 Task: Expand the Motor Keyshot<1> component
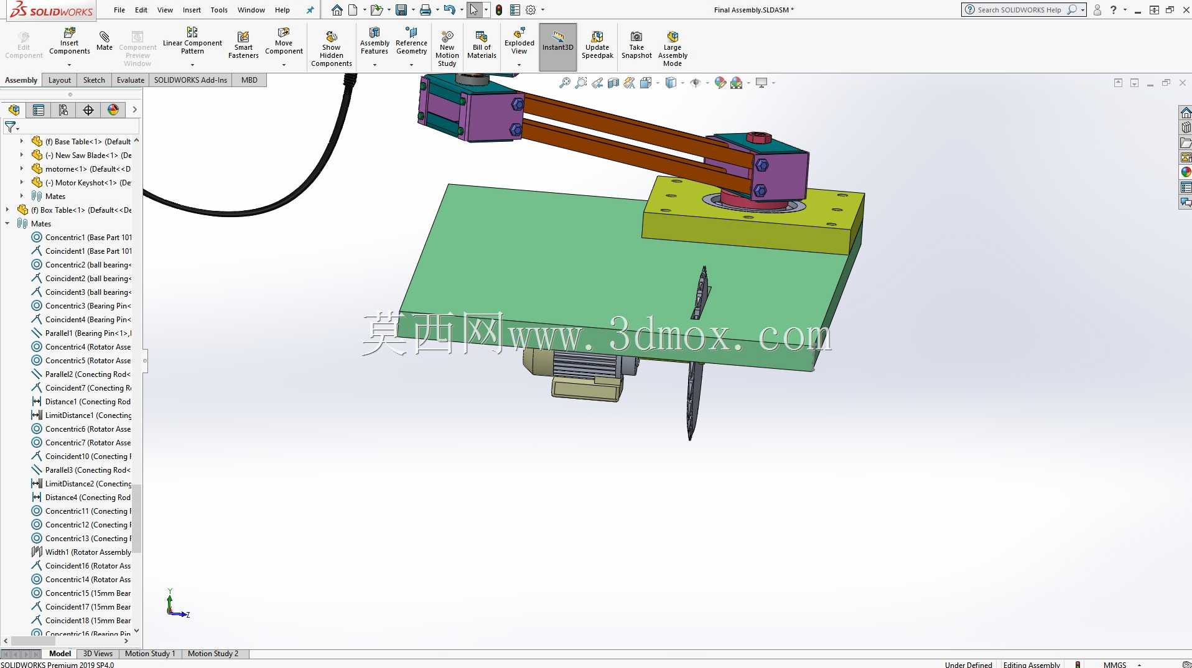[22, 183]
